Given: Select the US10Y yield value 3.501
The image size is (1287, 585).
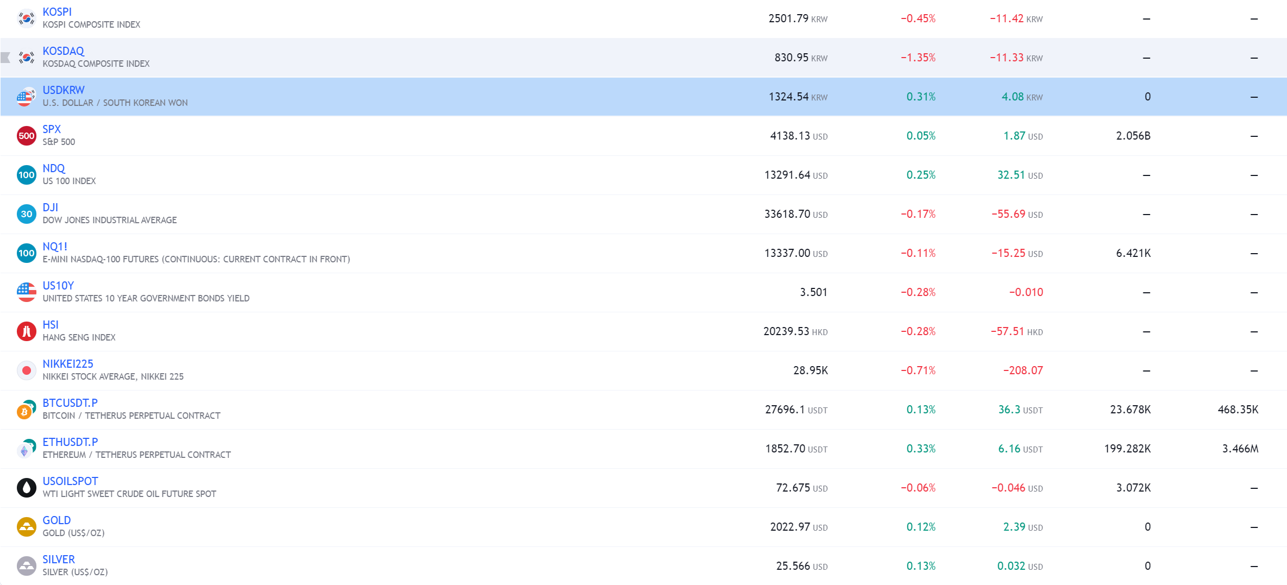Looking at the screenshot, I should tap(814, 292).
